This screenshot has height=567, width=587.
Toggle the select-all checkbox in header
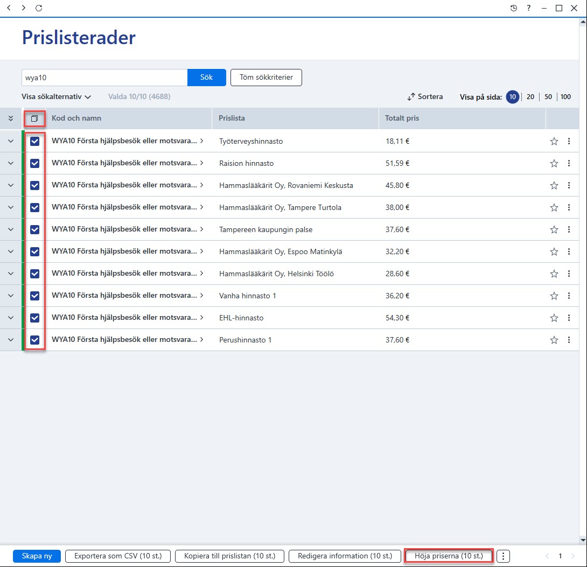click(34, 118)
